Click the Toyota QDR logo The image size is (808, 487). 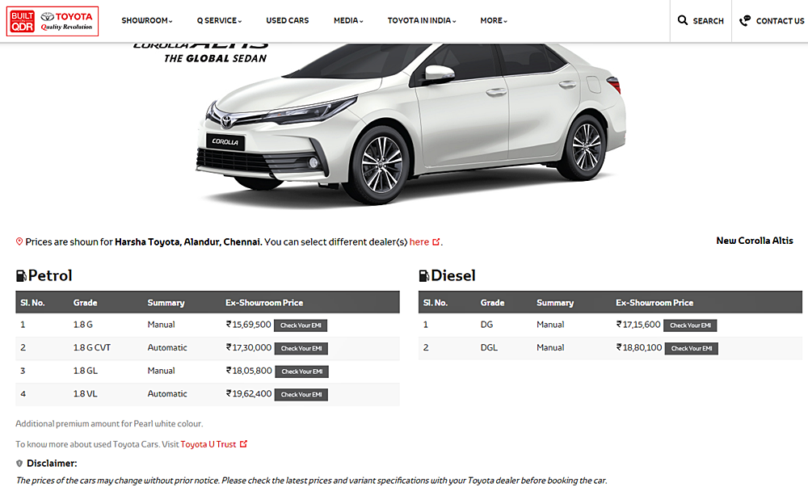pyautogui.click(x=52, y=21)
